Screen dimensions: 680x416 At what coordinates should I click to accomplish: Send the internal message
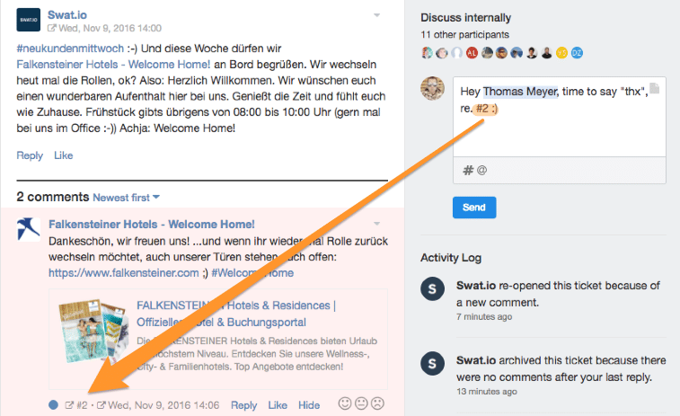474,208
